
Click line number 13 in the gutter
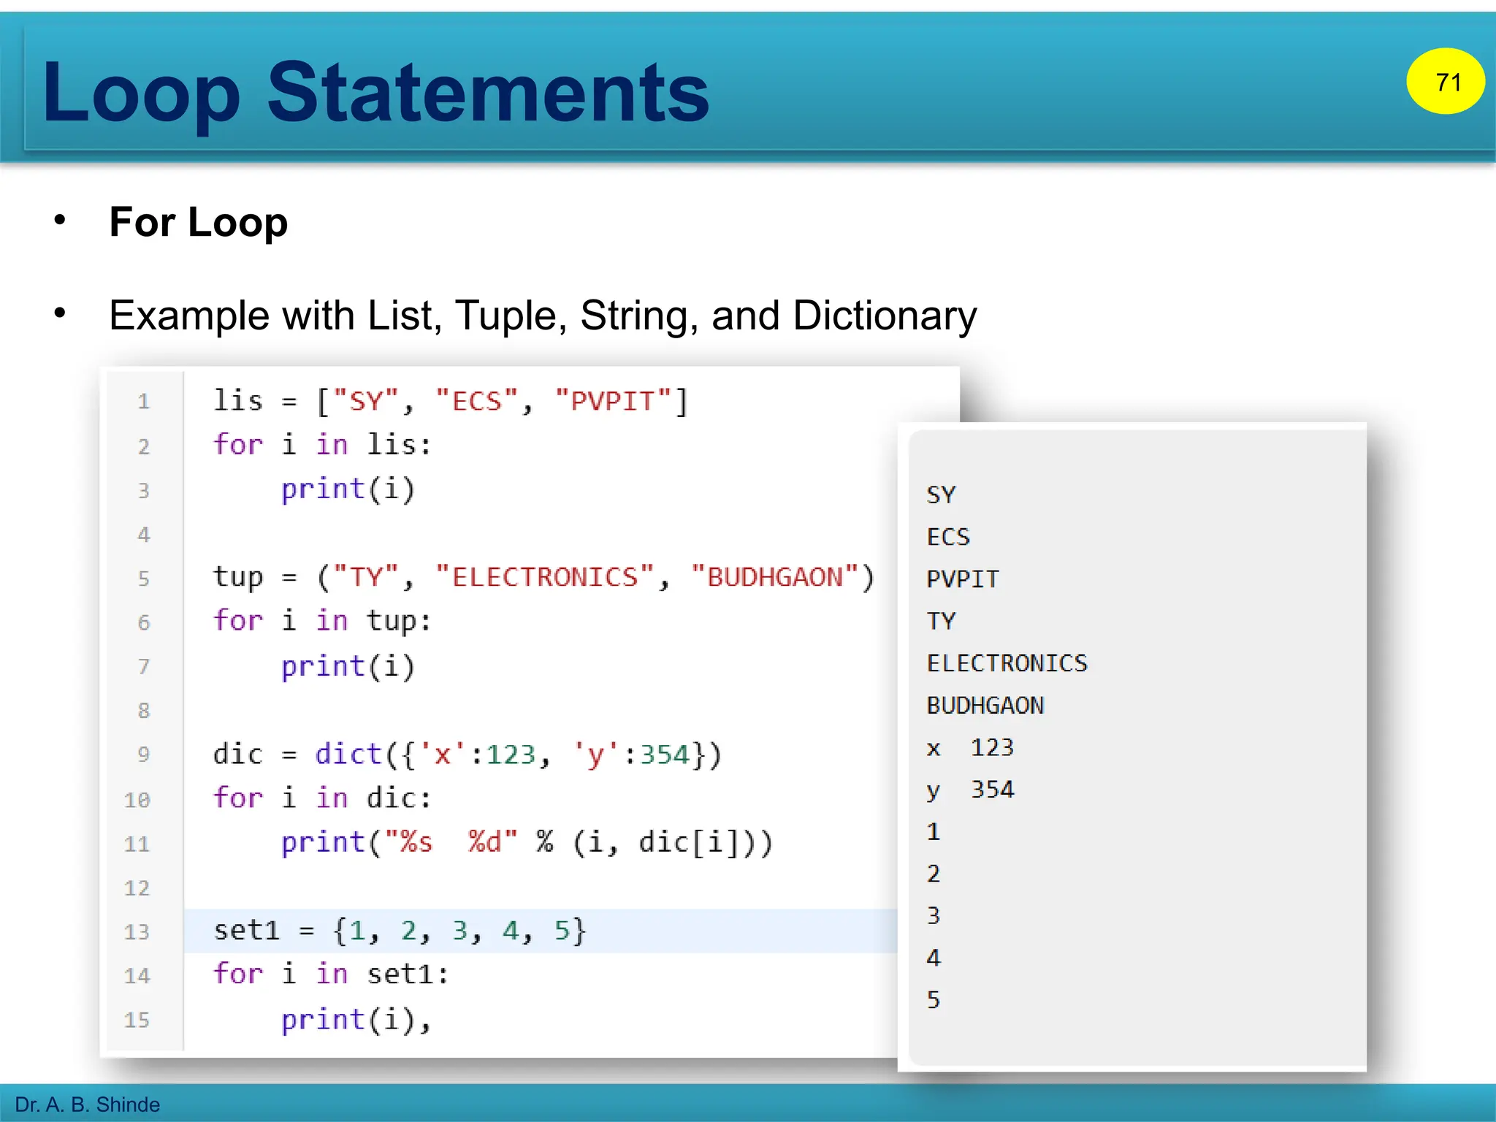137,932
